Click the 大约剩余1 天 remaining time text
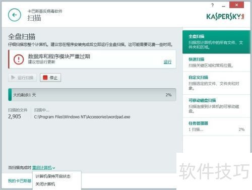252x190 pixels. point(25,95)
